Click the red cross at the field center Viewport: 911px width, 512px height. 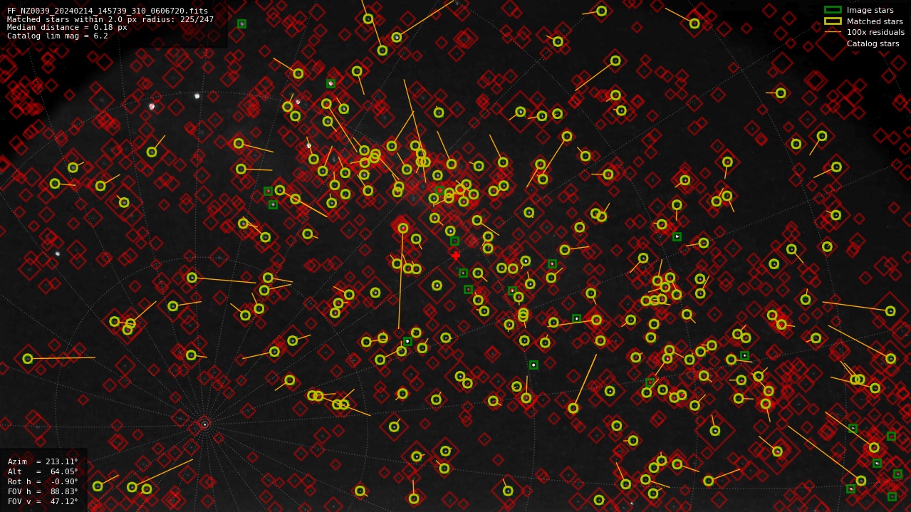[x=456, y=256]
